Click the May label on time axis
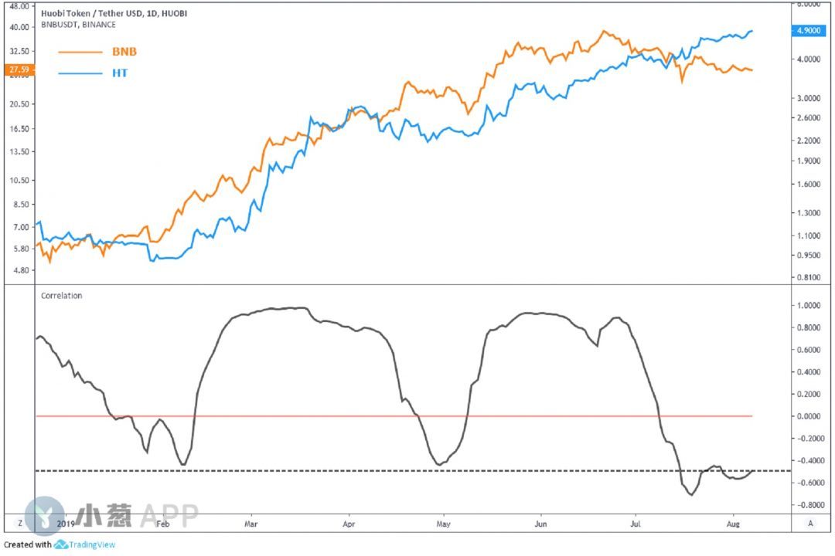 click(443, 524)
